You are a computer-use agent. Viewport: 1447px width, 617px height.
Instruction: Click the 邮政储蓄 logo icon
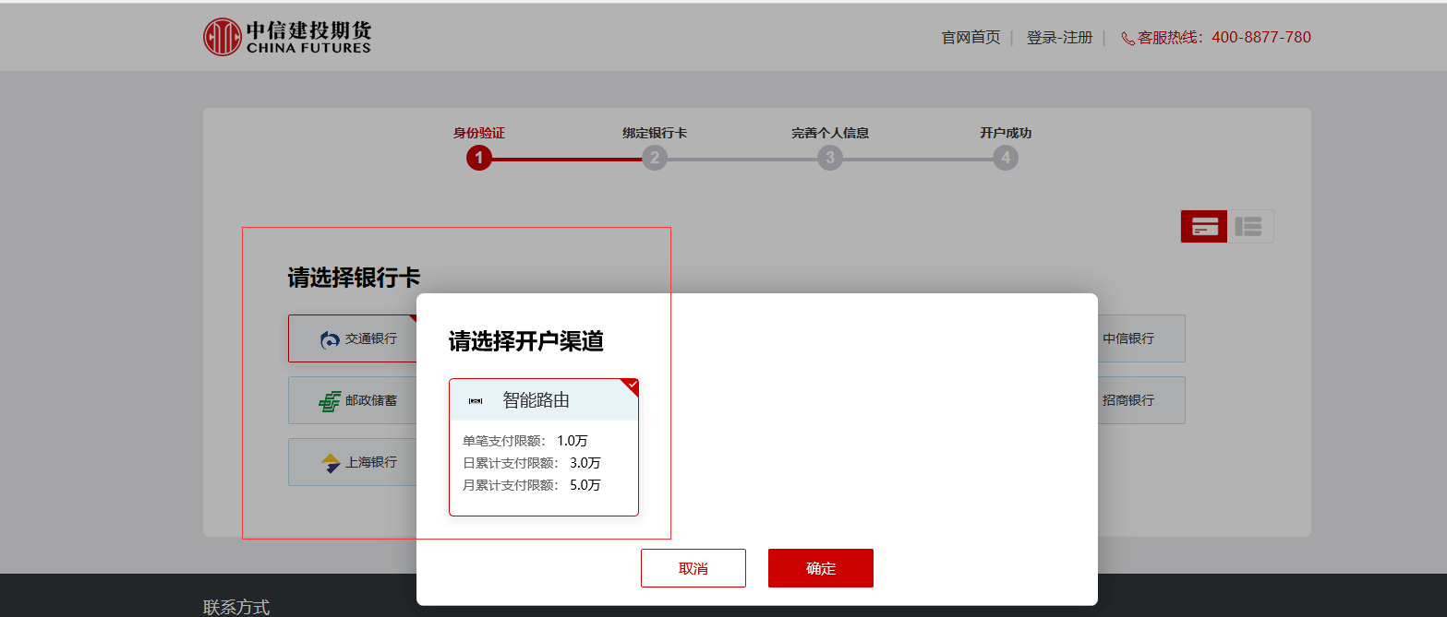330,401
